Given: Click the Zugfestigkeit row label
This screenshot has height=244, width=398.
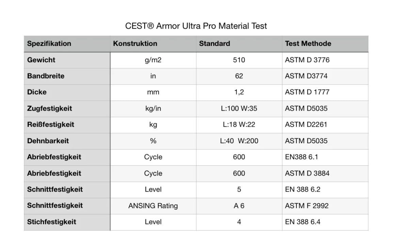Looking at the screenshot, I should (50, 109).
